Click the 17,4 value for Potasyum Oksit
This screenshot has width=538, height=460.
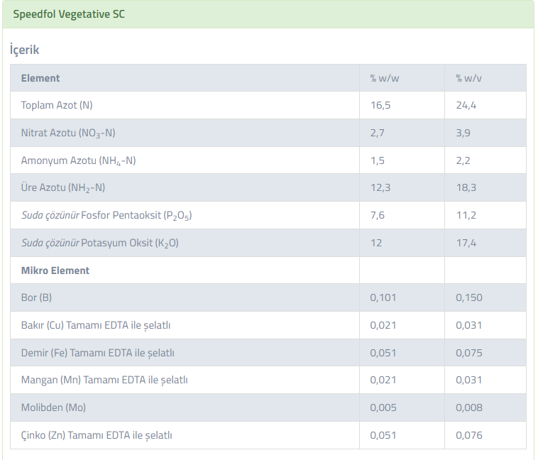tap(466, 243)
